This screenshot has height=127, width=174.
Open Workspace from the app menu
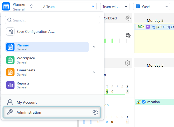26,60
